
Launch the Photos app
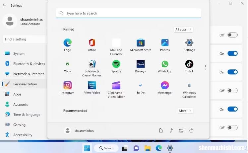(165, 45)
